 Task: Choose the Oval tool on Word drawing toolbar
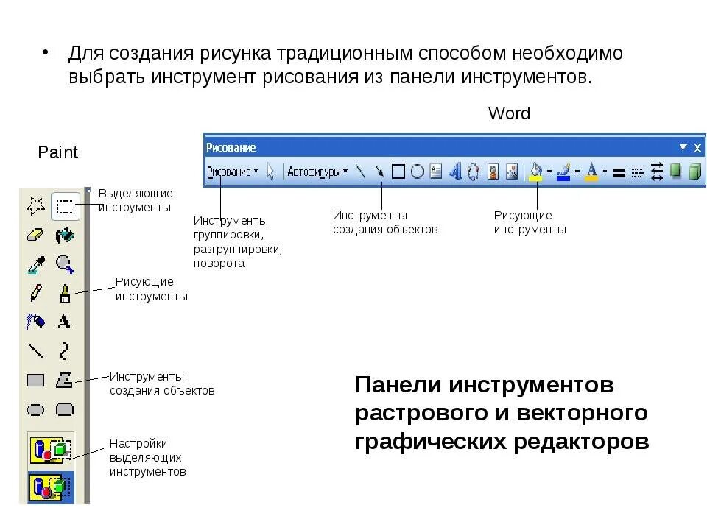(x=417, y=172)
